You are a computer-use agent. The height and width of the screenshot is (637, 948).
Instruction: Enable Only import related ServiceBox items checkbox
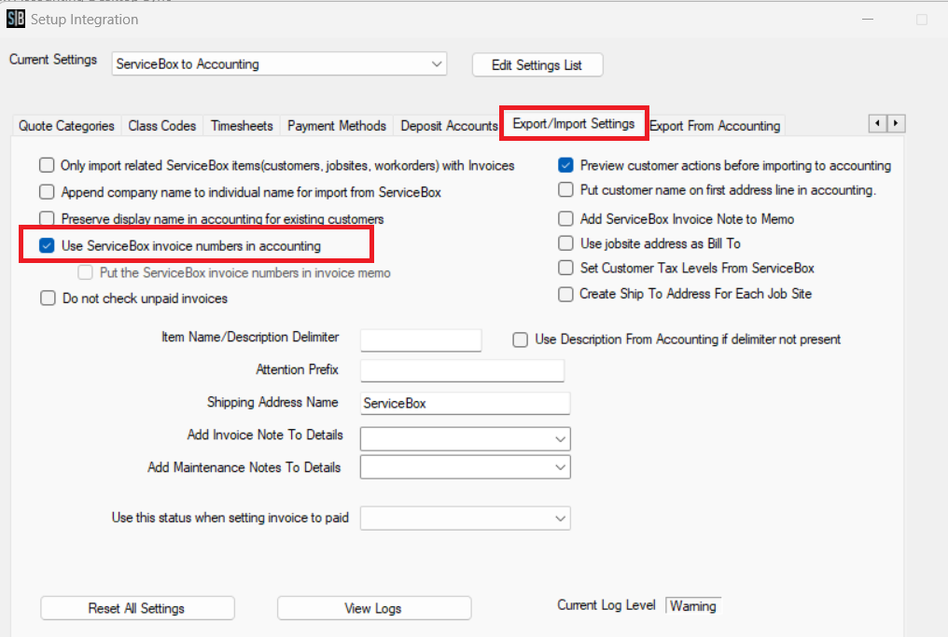pos(47,165)
